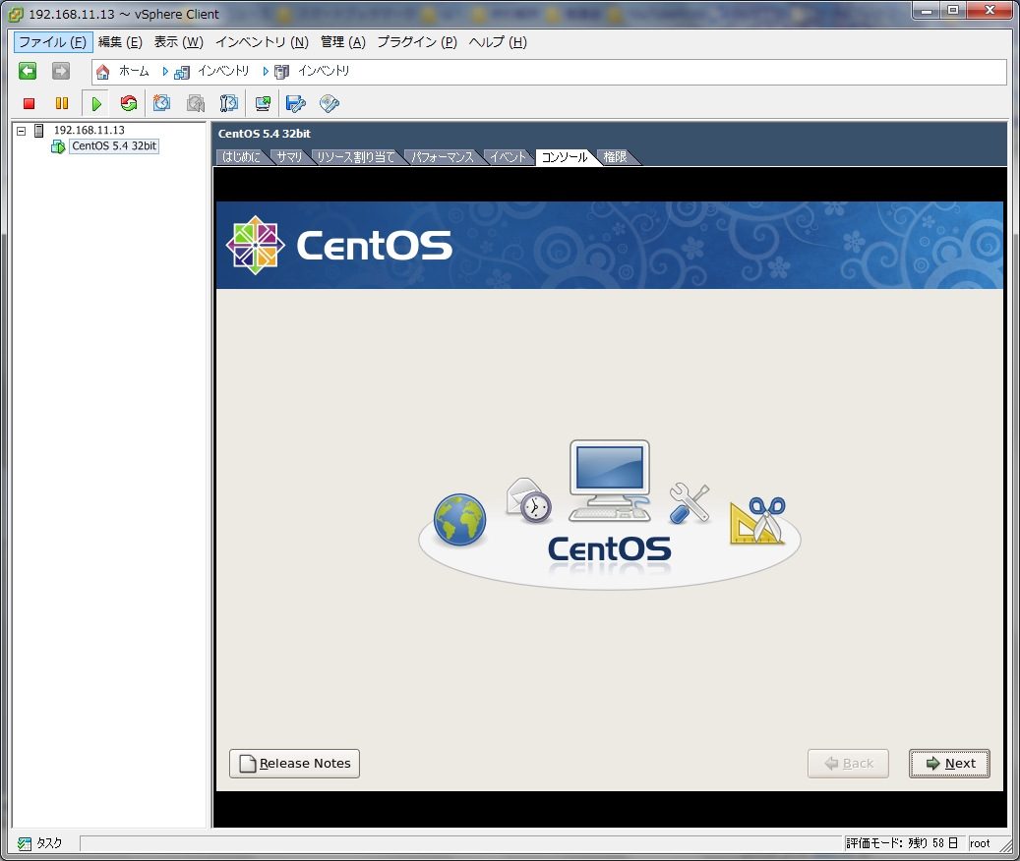Select the CentOS 5.4 32bit VM in the tree
This screenshot has height=861, width=1020.
point(114,146)
